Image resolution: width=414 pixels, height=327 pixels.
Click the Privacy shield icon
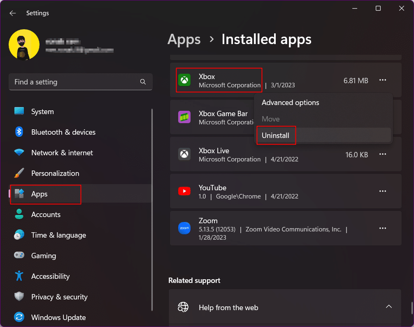19,297
